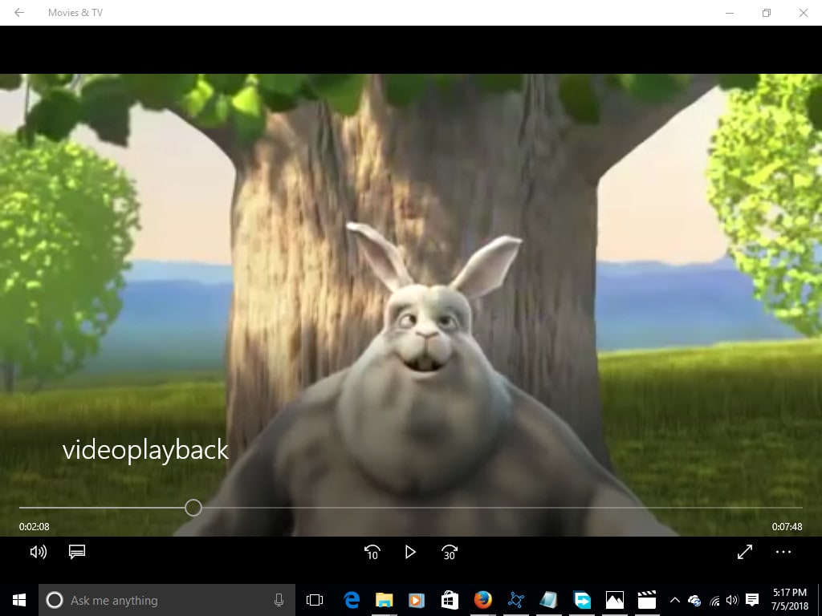Open the media player taskbar icon
Viewport: 822px width, 616px height.
[417, 600]
